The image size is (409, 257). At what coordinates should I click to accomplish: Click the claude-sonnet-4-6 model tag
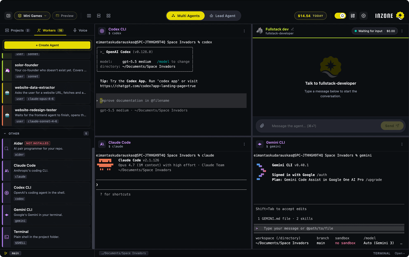coord(42,121)
